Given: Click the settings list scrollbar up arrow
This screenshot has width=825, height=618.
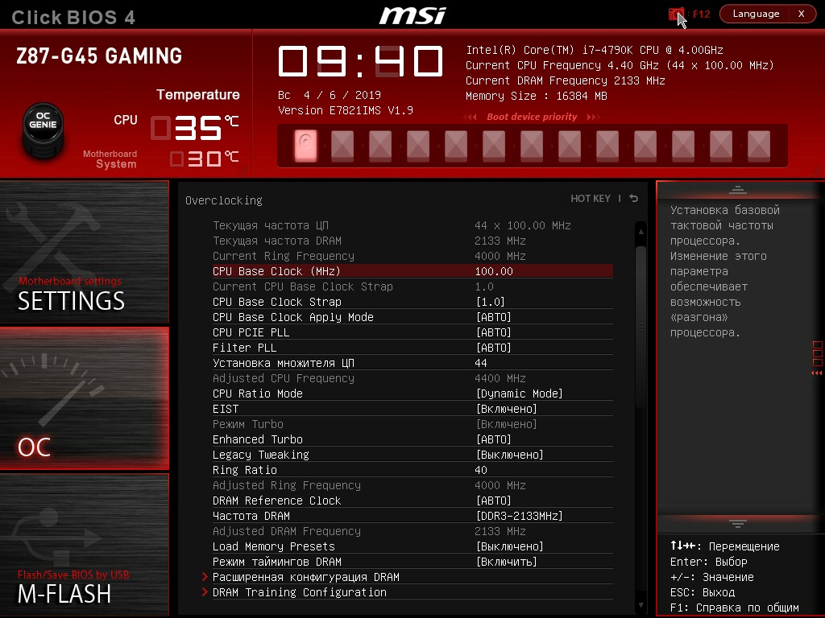Looking at the screenshot, I should (x=641, y=231).
